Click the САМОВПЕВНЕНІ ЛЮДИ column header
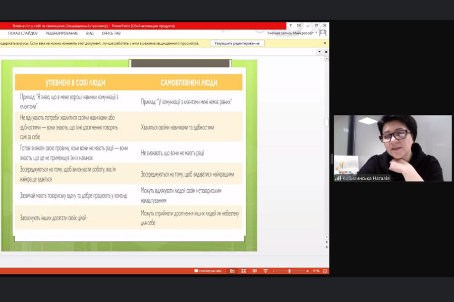This screenshot has height=302, width=454. (x=189, y=83)
